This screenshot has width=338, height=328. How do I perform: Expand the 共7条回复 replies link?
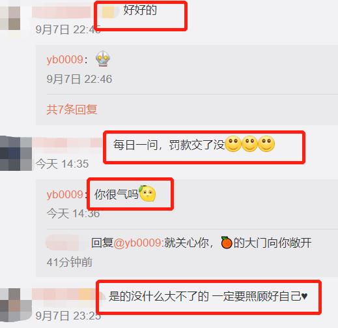click(72, 110)
